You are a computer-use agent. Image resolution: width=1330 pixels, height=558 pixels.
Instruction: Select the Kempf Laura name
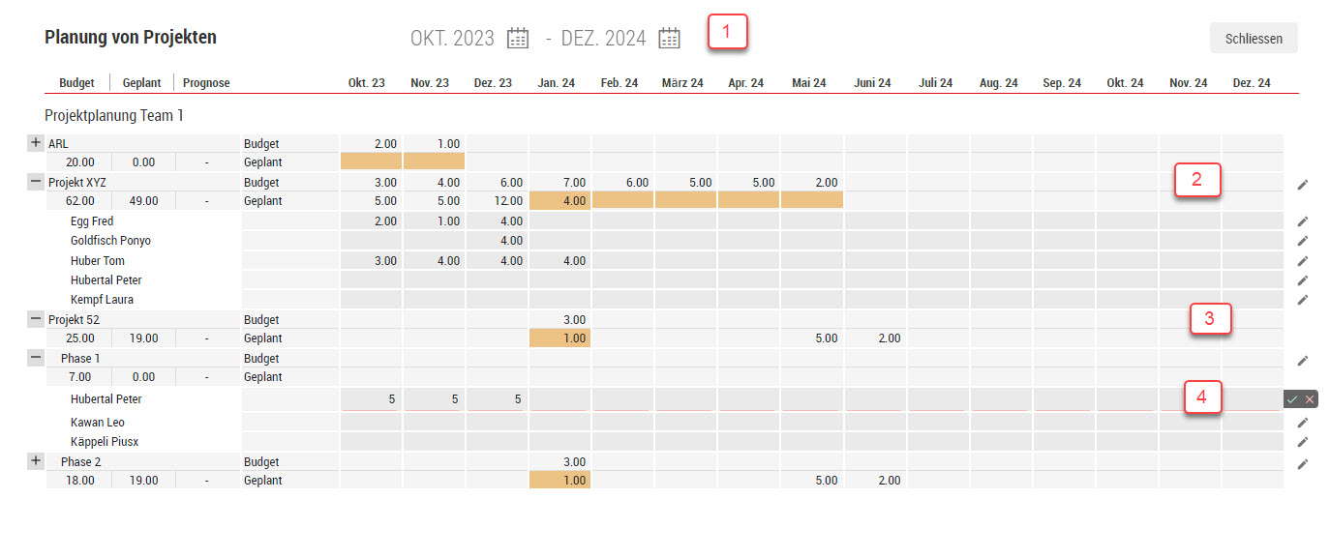102,300
